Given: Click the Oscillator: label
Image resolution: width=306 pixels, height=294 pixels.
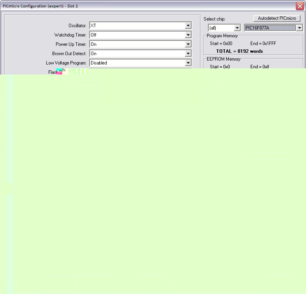Looking at the screenshot, I should point(77,26).
